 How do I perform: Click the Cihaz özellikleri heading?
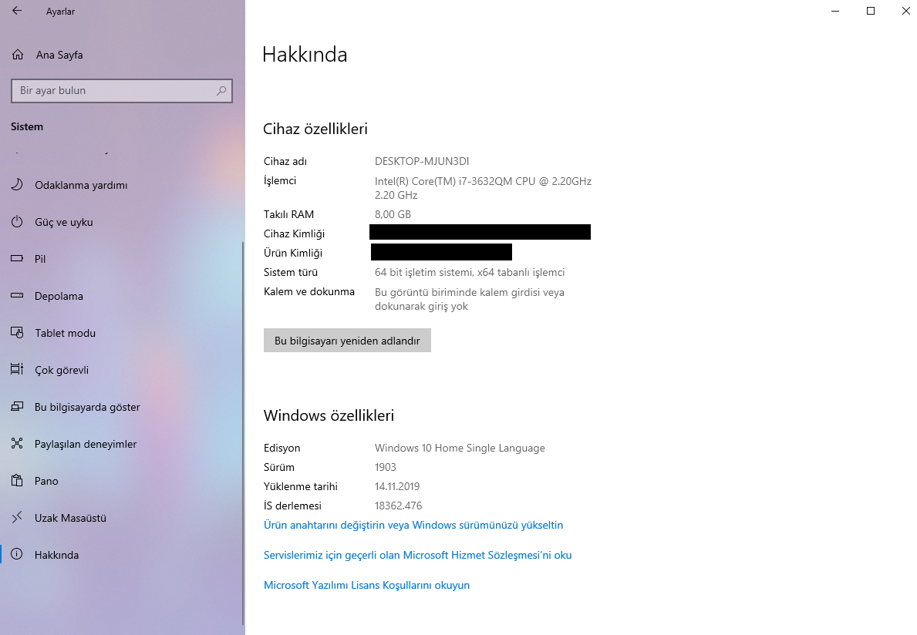click(x=315, y=129)
